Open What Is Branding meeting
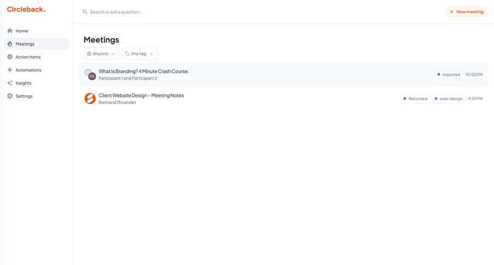This screenshot has height=265, width=494. tap(144, 71)
